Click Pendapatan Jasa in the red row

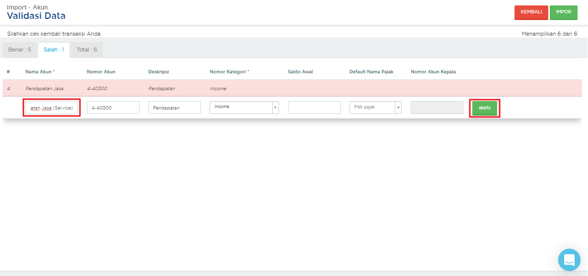(44, 89)
